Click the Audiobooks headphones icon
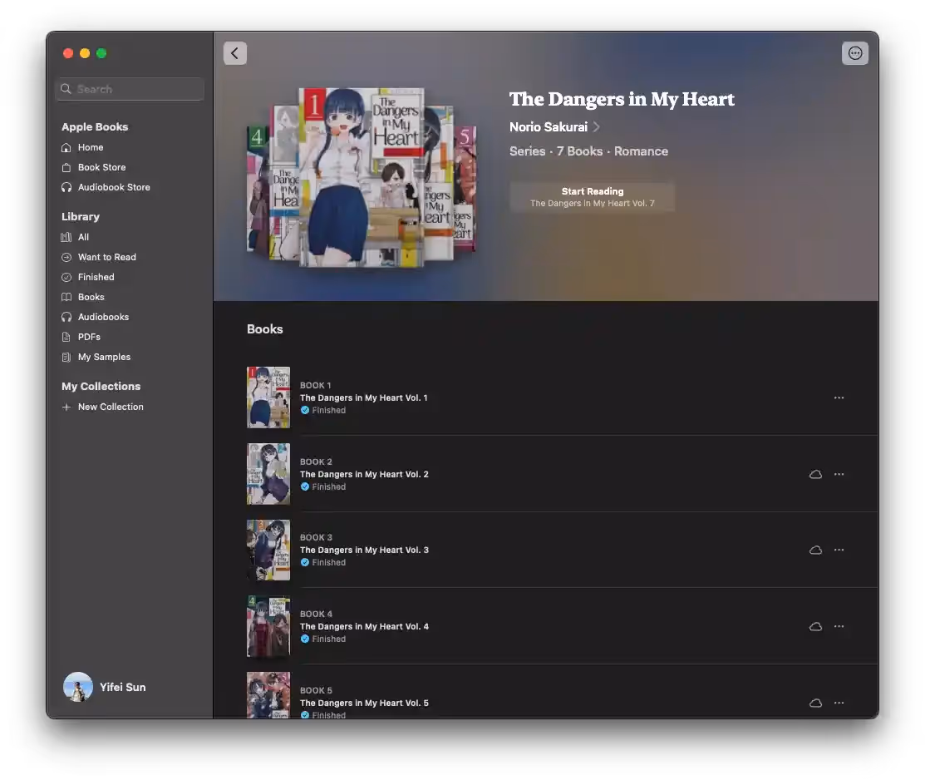925x780 pixels. pyautogui.click(x=66, y=317)
